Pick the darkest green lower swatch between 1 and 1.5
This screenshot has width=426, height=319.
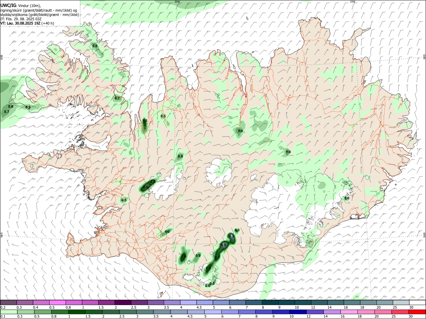click(x=77, y=312)
